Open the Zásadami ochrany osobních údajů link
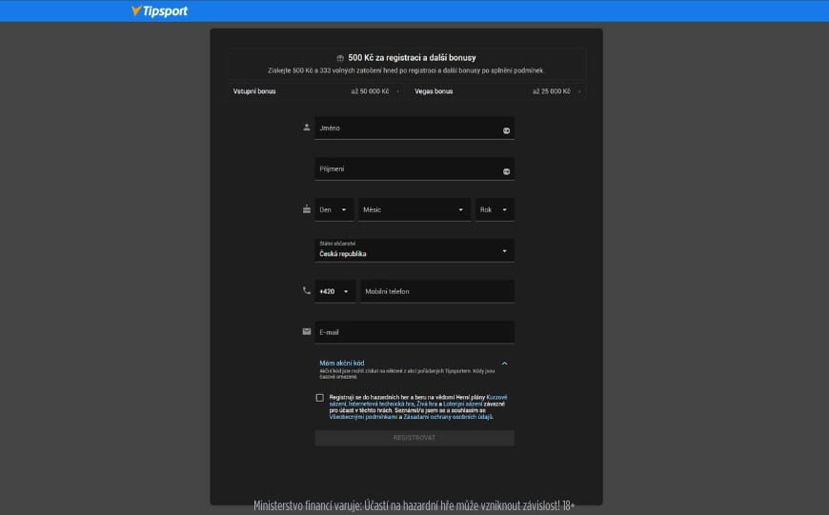The height and width of the screenshot is (515, 829). point(448,417)
